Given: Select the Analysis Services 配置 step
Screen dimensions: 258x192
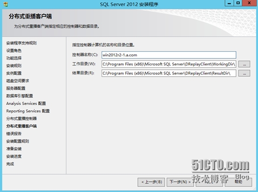Looking at the screenshot, I should pyautogui.click(x=26, y=104).
